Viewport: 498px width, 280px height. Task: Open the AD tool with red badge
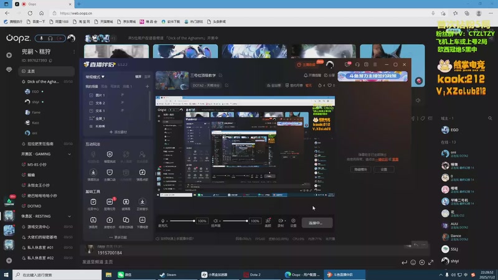pyautogui.click(x=110, y=204)
